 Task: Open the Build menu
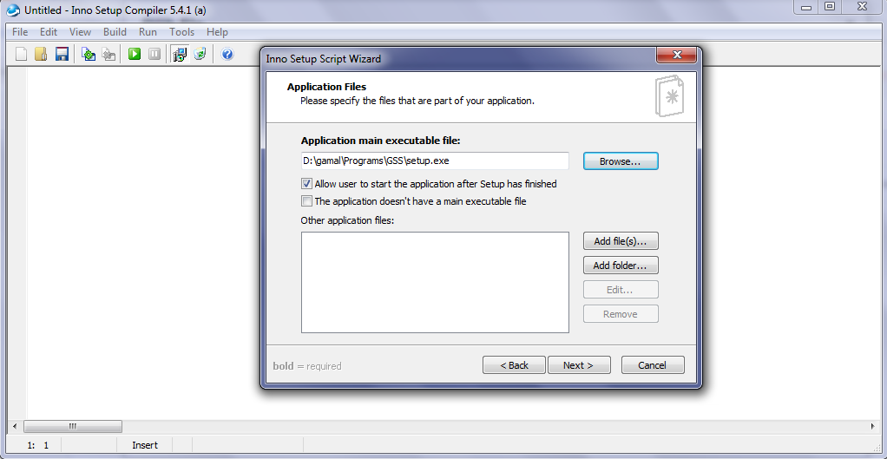115,32
